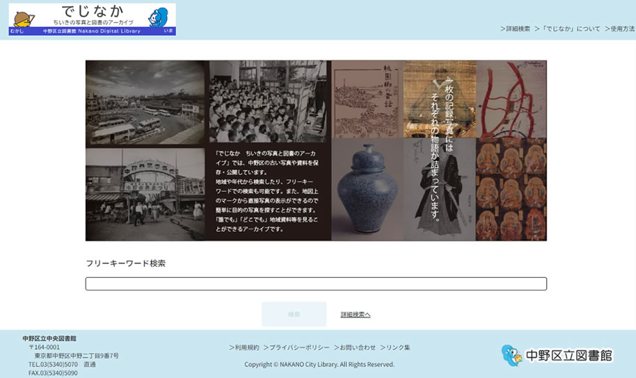Click the FAX.03(5340)5090 text
Image resolution: width=636 pixels, height=378 pixels.
[53, 373]
